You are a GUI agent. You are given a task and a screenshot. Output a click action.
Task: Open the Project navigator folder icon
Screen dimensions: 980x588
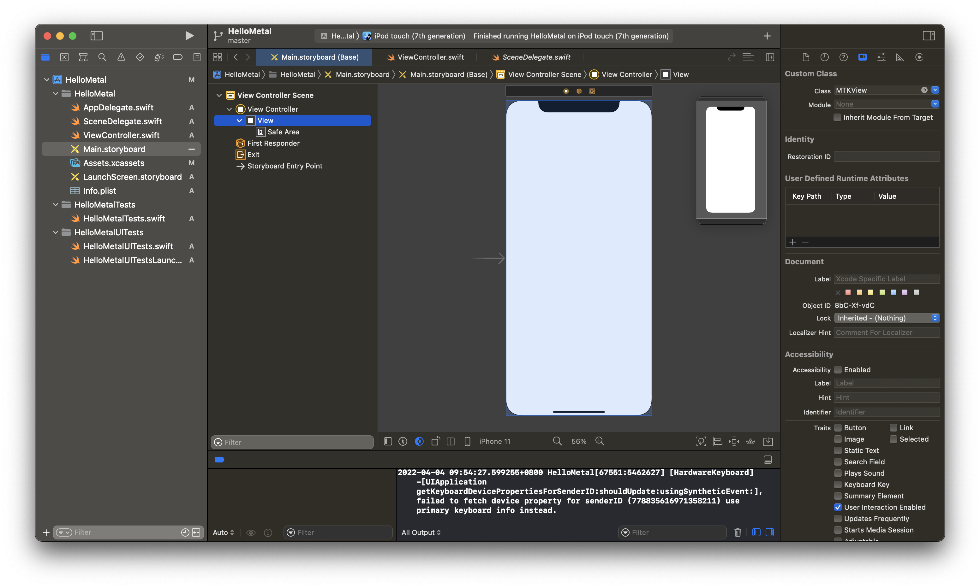click(x=45, y=57)
